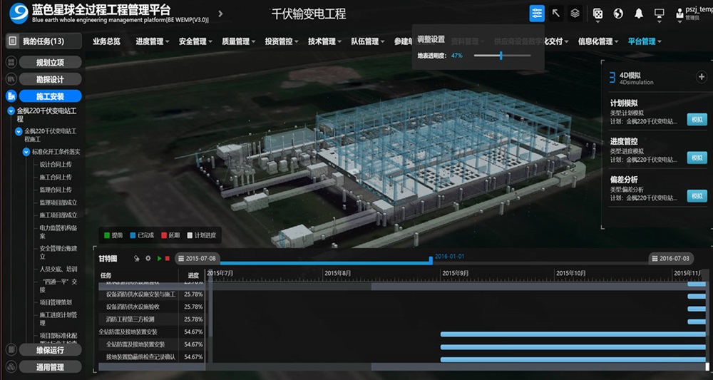Open the monitor display icon menu
Screen dimensions: 713x380
pyautogui.click(x=660, y=14)
